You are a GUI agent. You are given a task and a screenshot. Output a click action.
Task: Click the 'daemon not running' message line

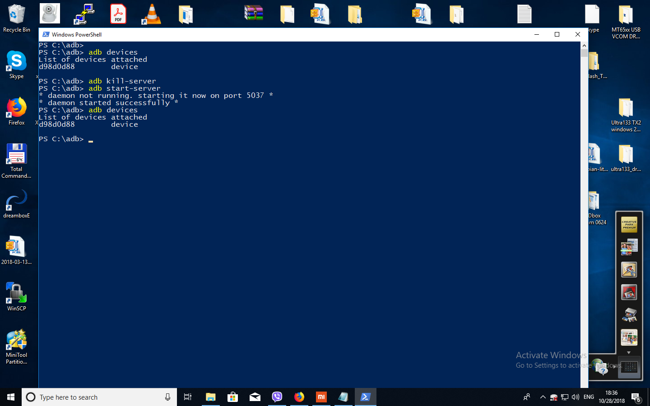pyautogui.click(x=156, y=96)
